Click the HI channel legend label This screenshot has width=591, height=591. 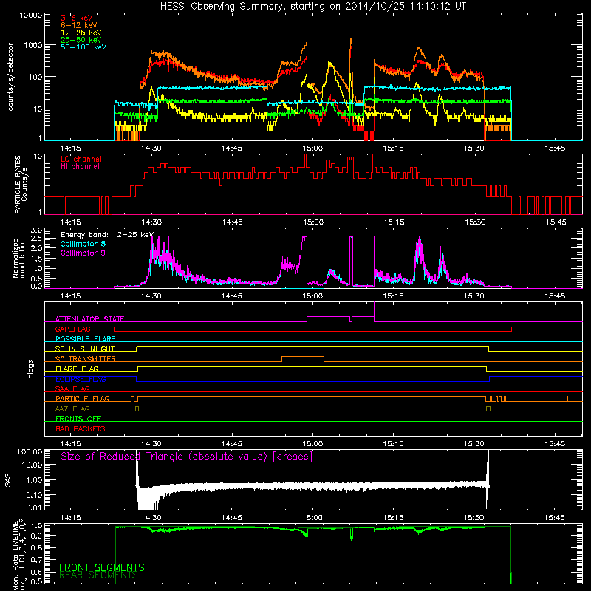click(80, 167)
